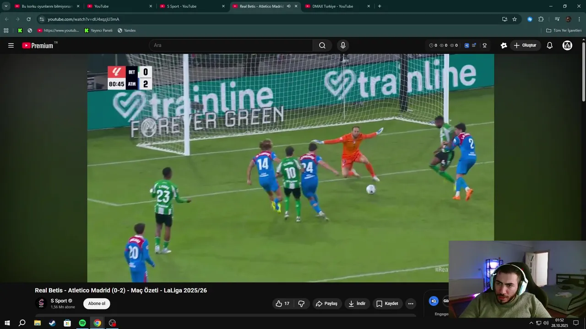Screen dimensions: 586x329
Task: Click the search magnifier button
Action: 322,45
